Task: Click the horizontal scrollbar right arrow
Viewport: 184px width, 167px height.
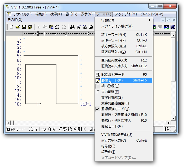Action: click(x=169, y=123)
